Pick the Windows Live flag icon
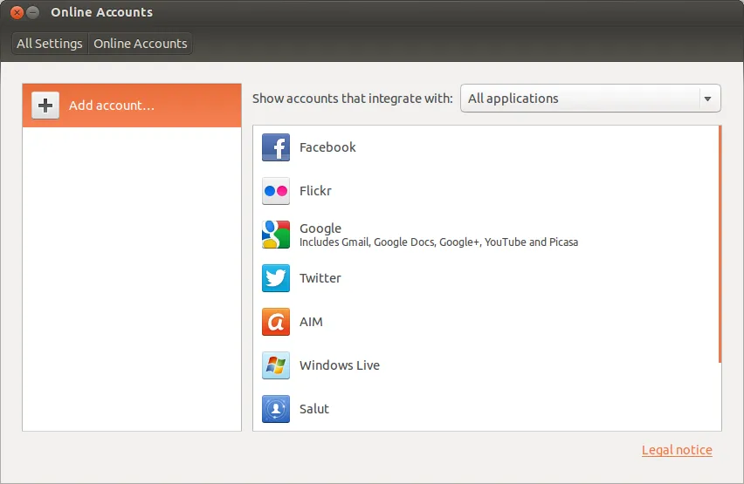 click(x=276, y=365)
